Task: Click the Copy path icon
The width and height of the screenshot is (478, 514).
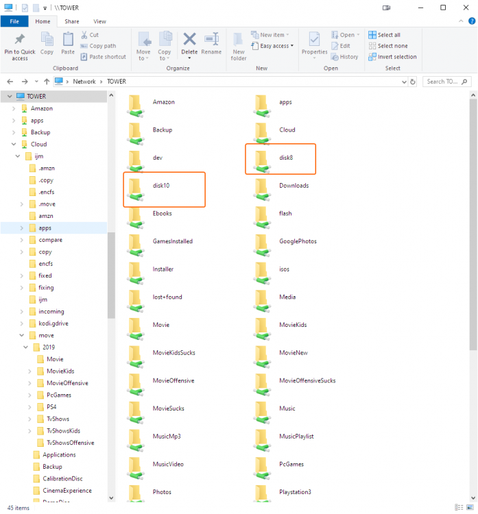Action: pyautogui.click(x=84, y=46)
